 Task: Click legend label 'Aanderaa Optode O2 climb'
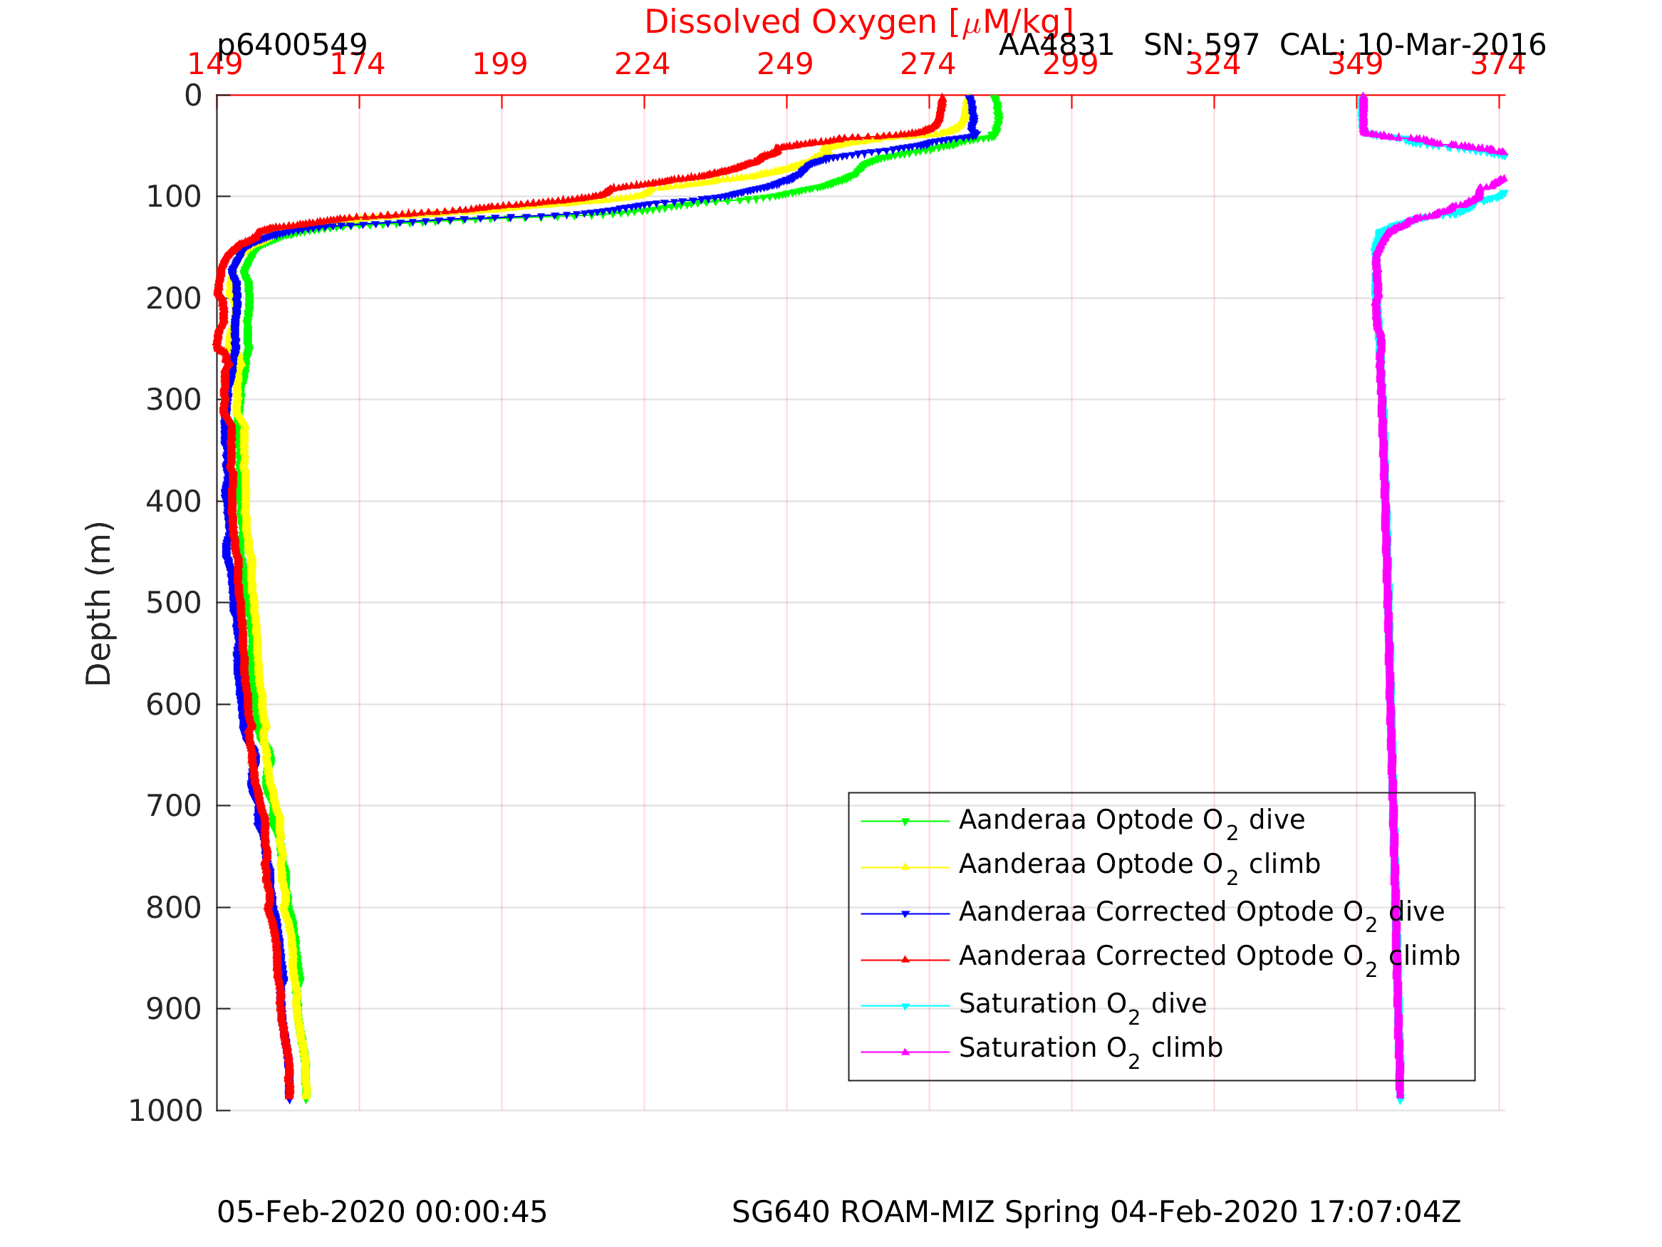click(x=1140, y=866)
